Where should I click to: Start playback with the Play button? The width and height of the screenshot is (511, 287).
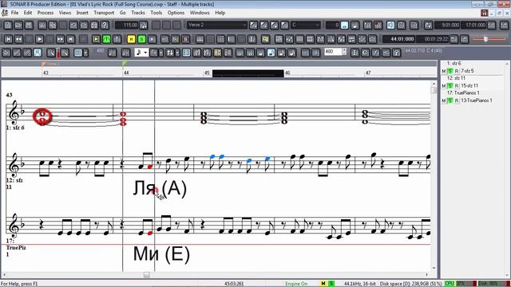pyautogui.click(x=39, y=39)
